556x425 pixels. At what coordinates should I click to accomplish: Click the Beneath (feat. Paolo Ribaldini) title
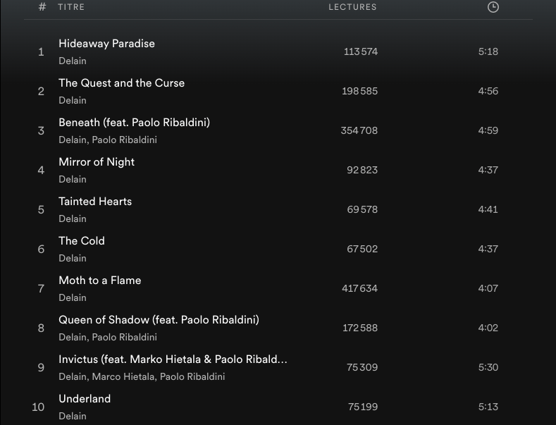[x=134, y=123]
